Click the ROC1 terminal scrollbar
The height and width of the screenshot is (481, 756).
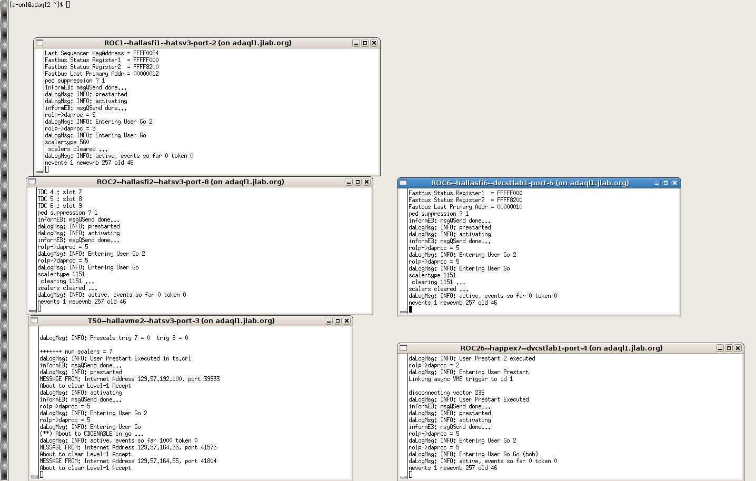coord(39,111)
